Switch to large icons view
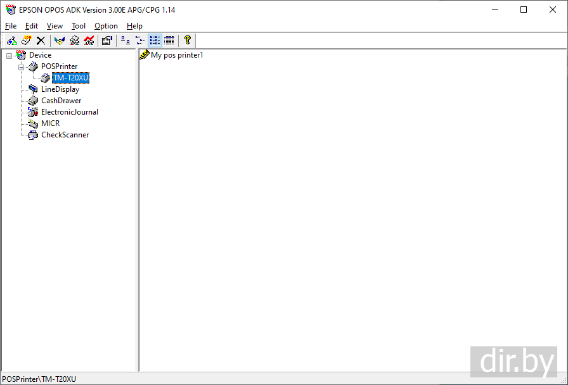The height and width of the screenshot is (385, 568). coord(126,41)
